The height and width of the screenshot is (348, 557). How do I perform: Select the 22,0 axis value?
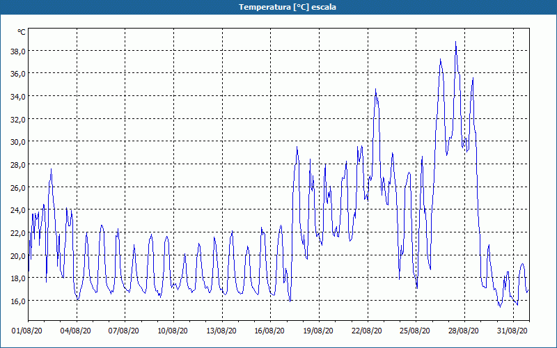click(x=18, y=233)
